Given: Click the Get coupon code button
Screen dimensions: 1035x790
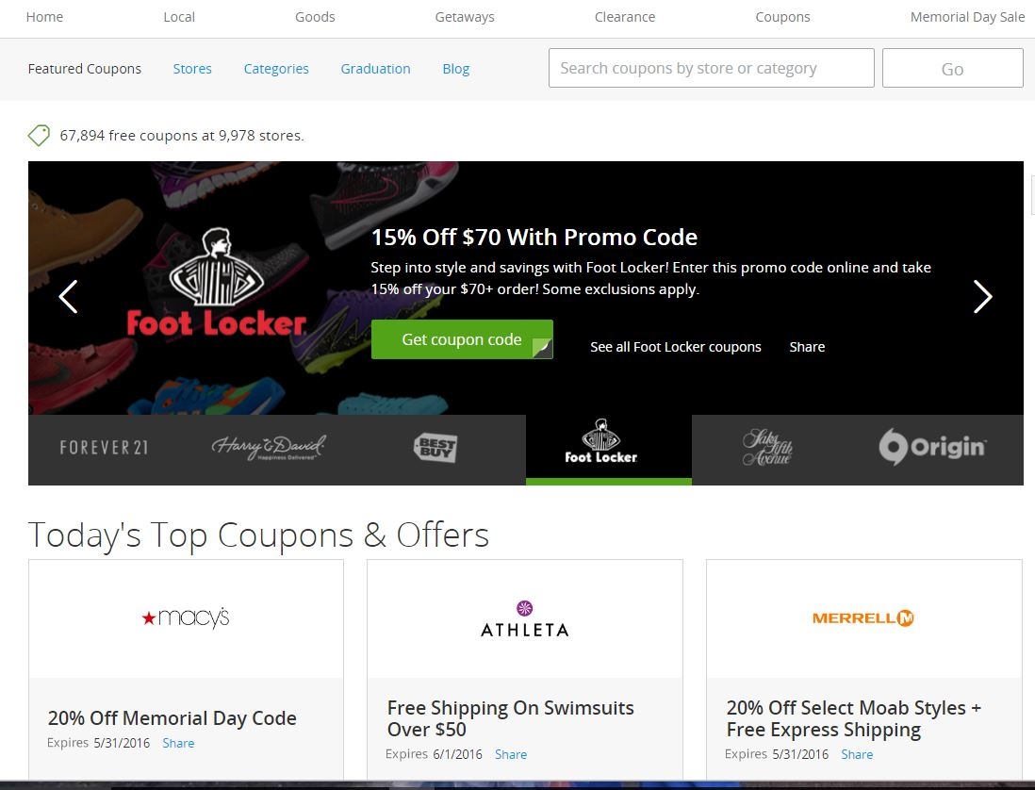Looking at the screenshot, I should pos(462,339).
